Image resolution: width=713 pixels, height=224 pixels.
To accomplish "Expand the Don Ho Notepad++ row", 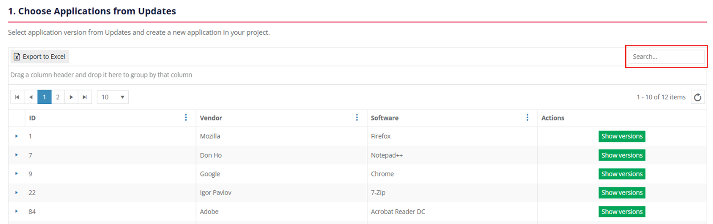I will point(16,155).
